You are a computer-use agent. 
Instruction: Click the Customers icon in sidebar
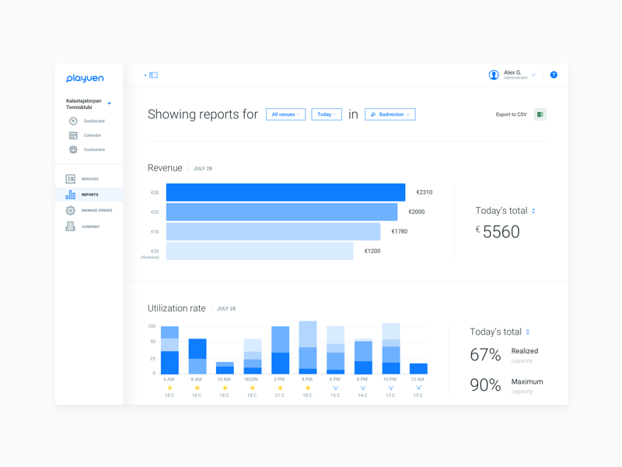click(x=73, y=149)
